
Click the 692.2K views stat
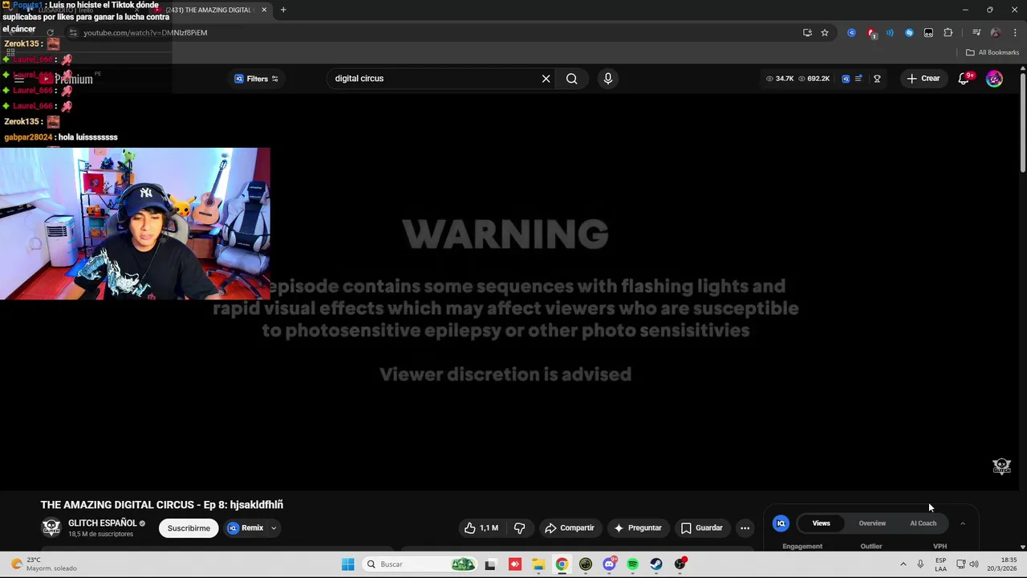[814, 79]
